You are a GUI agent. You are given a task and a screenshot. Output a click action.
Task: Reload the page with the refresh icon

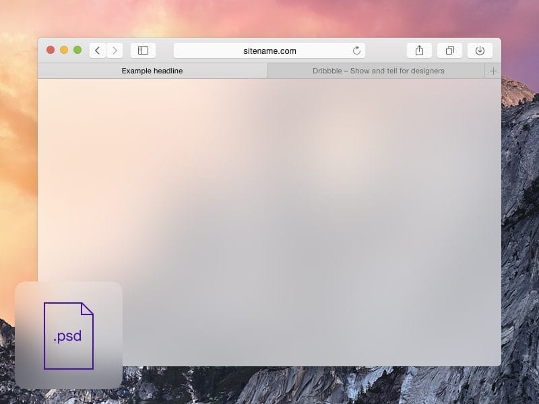click(x=357, y=50)
